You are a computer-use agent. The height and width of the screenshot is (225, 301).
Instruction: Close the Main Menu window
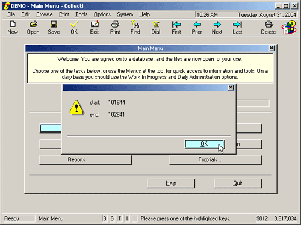coord(272,48)
